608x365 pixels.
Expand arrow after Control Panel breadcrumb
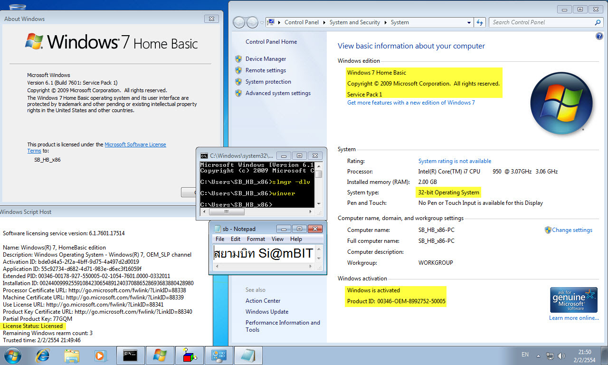coord(324,22)
